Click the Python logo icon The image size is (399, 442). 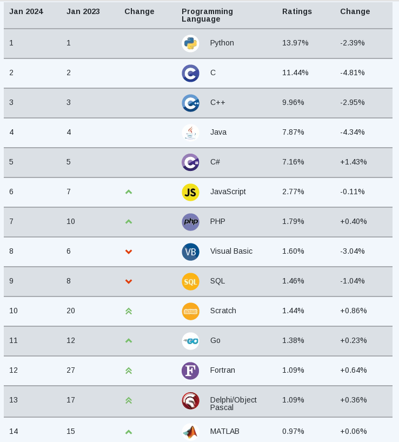(x=190, y=43)
